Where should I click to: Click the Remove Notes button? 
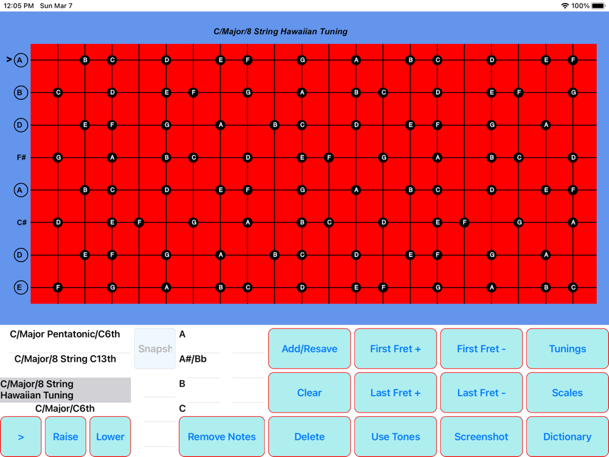pyautogui.click(x=222, y=436)
